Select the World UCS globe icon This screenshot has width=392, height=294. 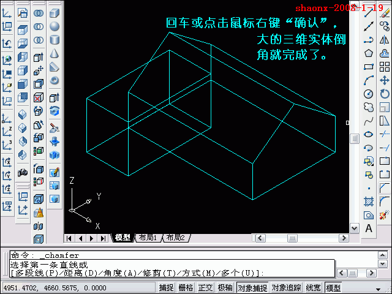pos(7,60)
